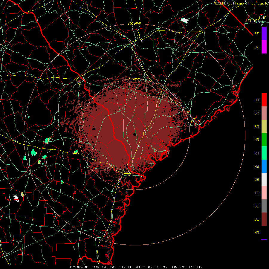Click the HYDROMETEOR CLASSIFICATION KCLX title text
The image size is (269, 269).
(136, 267)
